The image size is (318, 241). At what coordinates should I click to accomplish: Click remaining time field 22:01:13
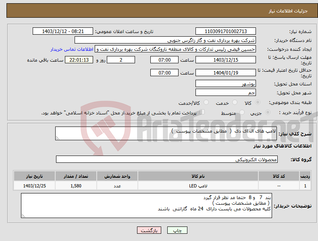coord(79,60)
